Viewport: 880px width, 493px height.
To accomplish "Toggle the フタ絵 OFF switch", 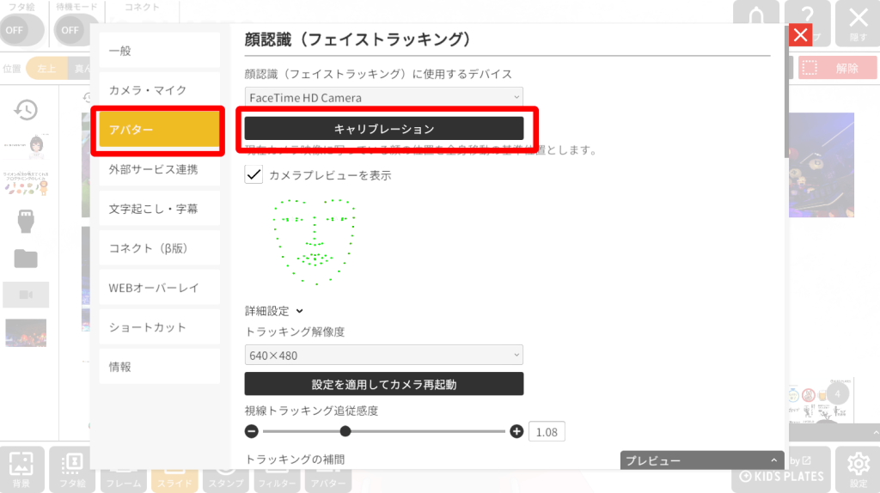I will [21, 30].
